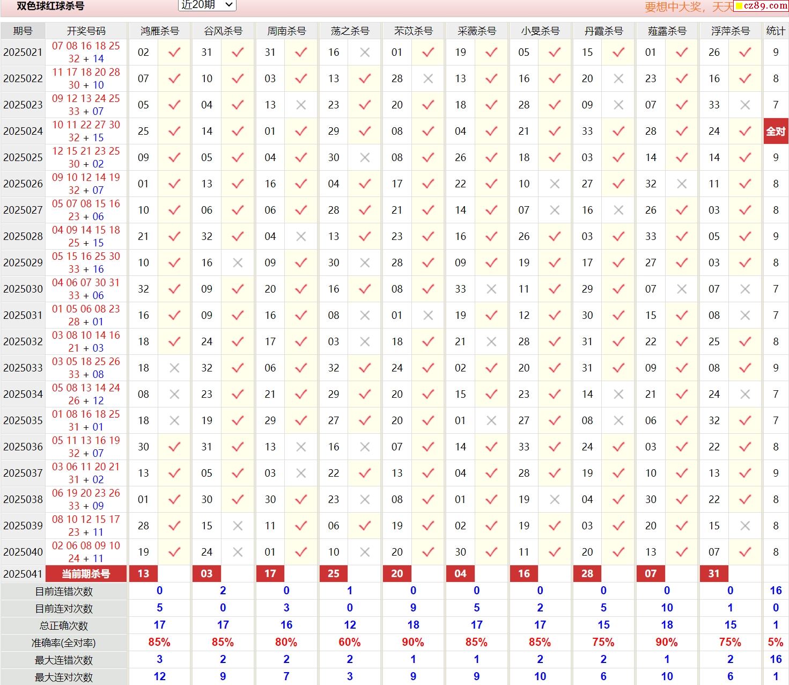This screenshot has height=685, width=789.
Task: Click issue number 2025041
Action: pyautogui.click(x=23, y=573)
